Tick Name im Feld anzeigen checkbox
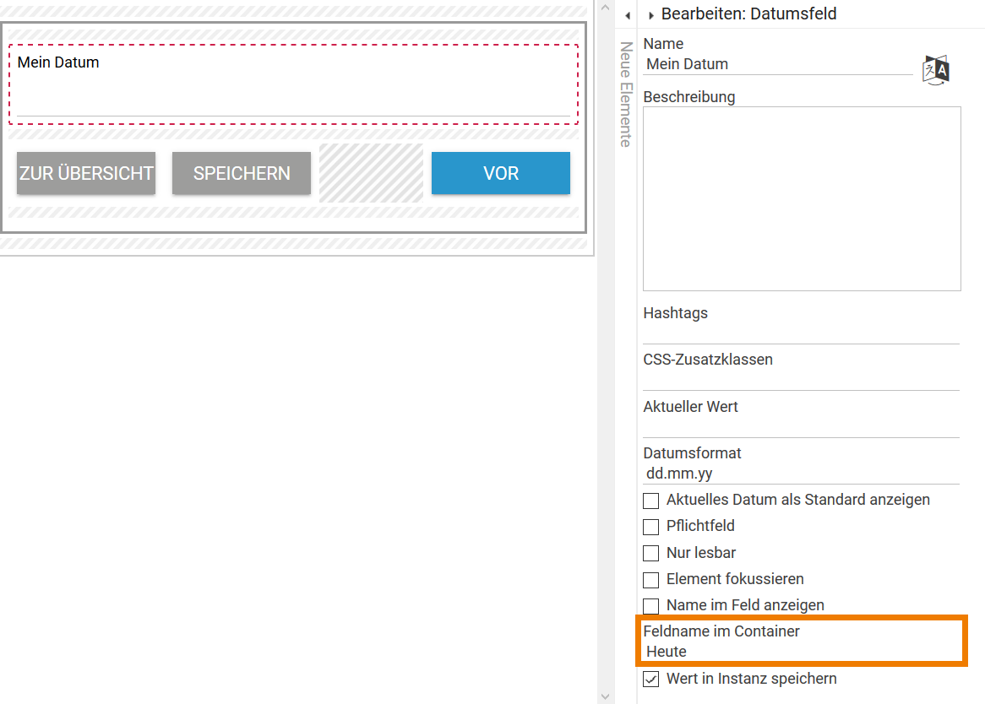985x704 pixels. [650, 606]
